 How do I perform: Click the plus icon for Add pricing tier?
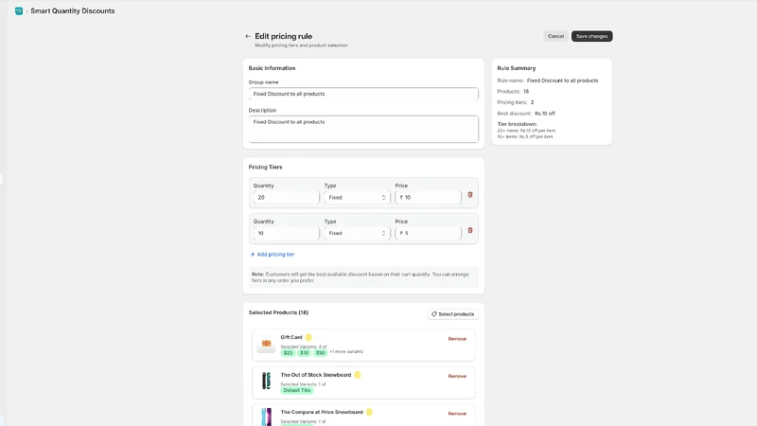[x=253, y=255]
